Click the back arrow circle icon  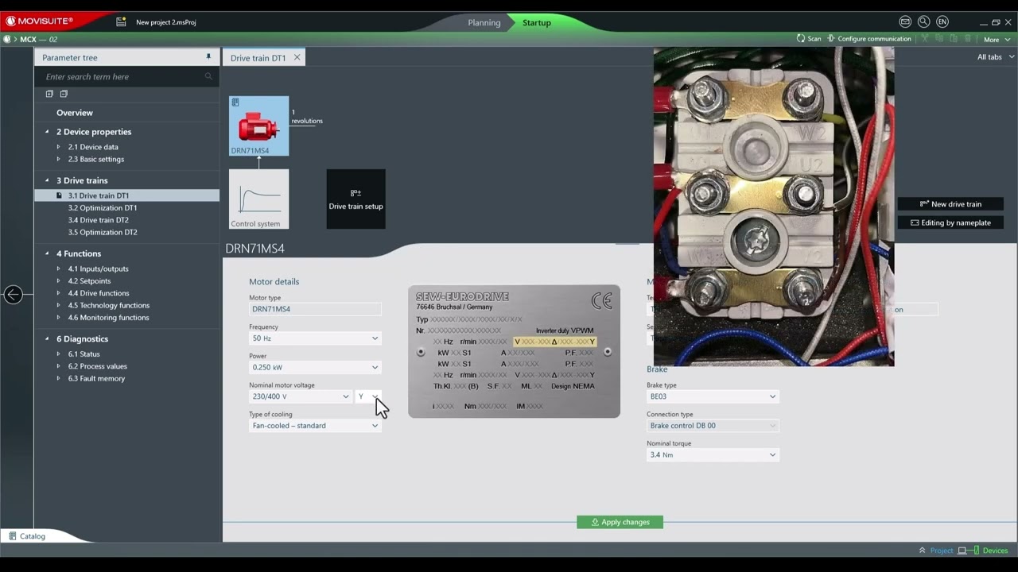point(13,295)
